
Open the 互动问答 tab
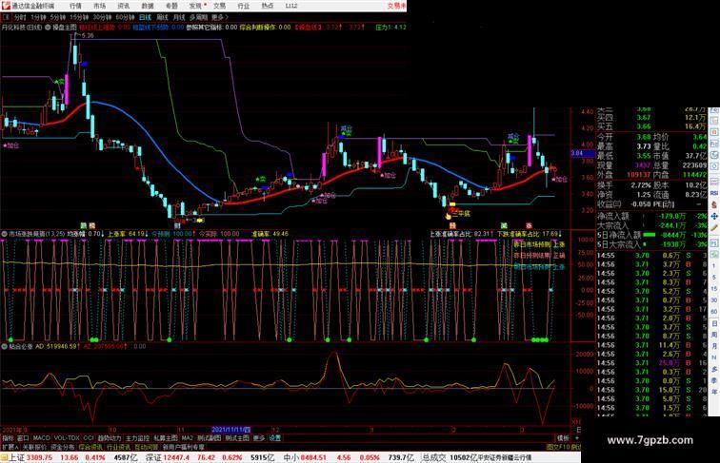[x=146, y=447]
